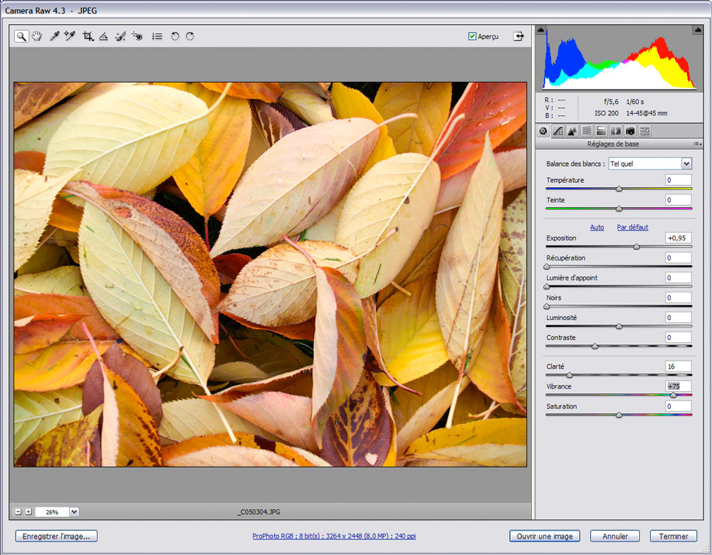Open the ProPhoto RGB workflow options link
Screen dimensions: 712x555
pos(334,536)
